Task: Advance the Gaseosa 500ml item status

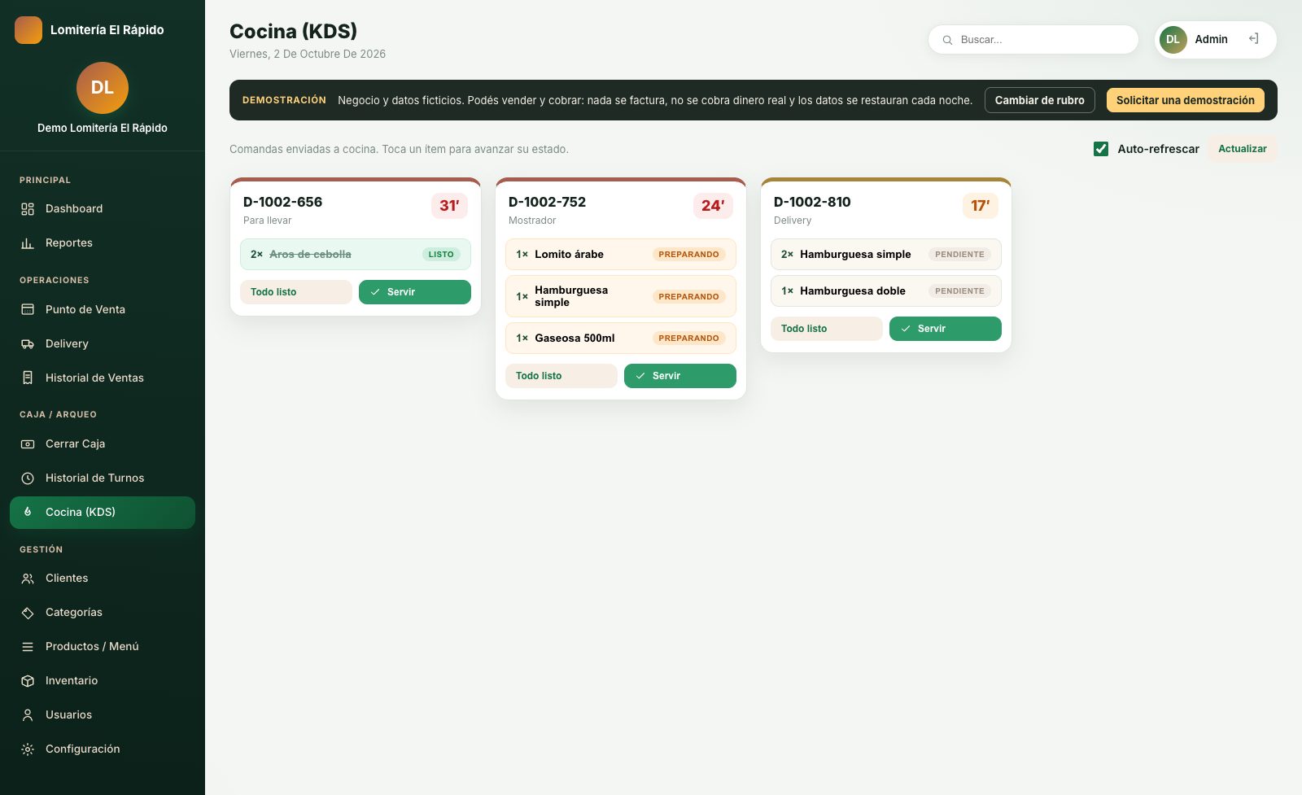Action: coord(621,339)
